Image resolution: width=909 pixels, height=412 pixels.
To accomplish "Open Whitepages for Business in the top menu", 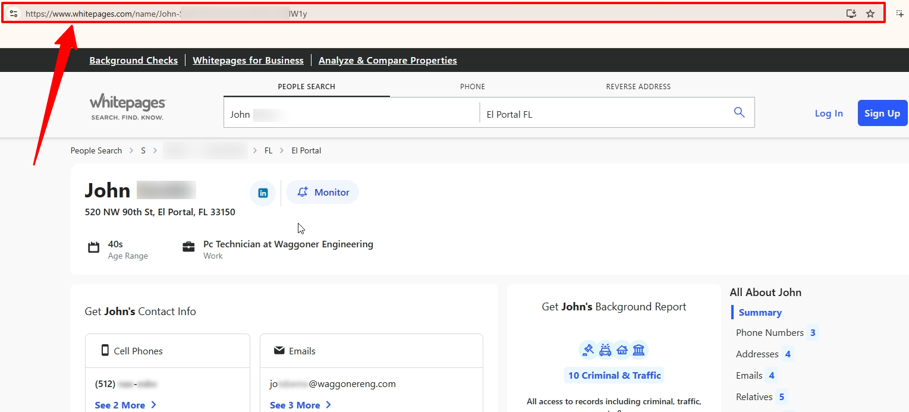I will point(248,61).
